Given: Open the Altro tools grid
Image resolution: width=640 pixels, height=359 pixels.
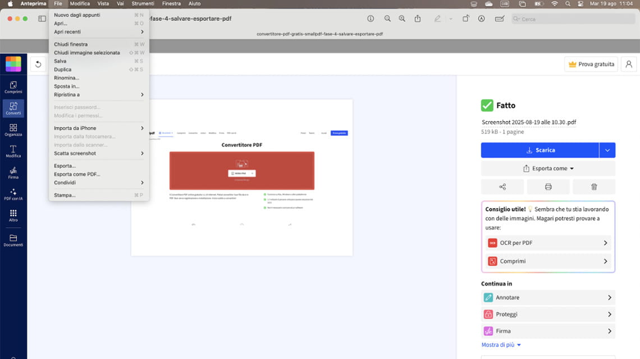Looking at the screenshot, I should click(13, 215).
